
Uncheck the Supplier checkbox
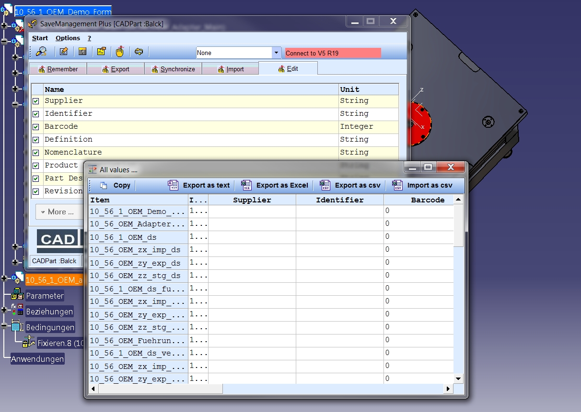(x=36, y=101)
